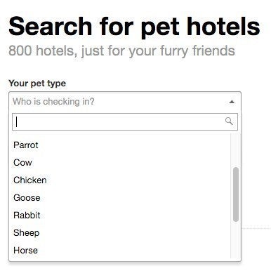The image size is (271, 271).
Task: Click the dropdown list scrollbar thumb
Action: click(x=236, y=194)
